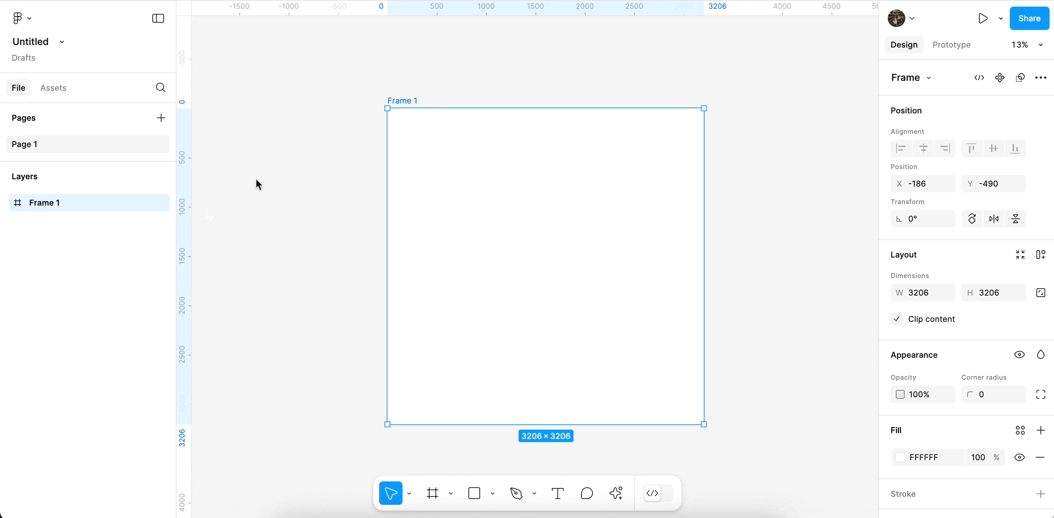The image size is (1054, 518).
Task: Open the Code view panel
Action: [x=979, y=77]
